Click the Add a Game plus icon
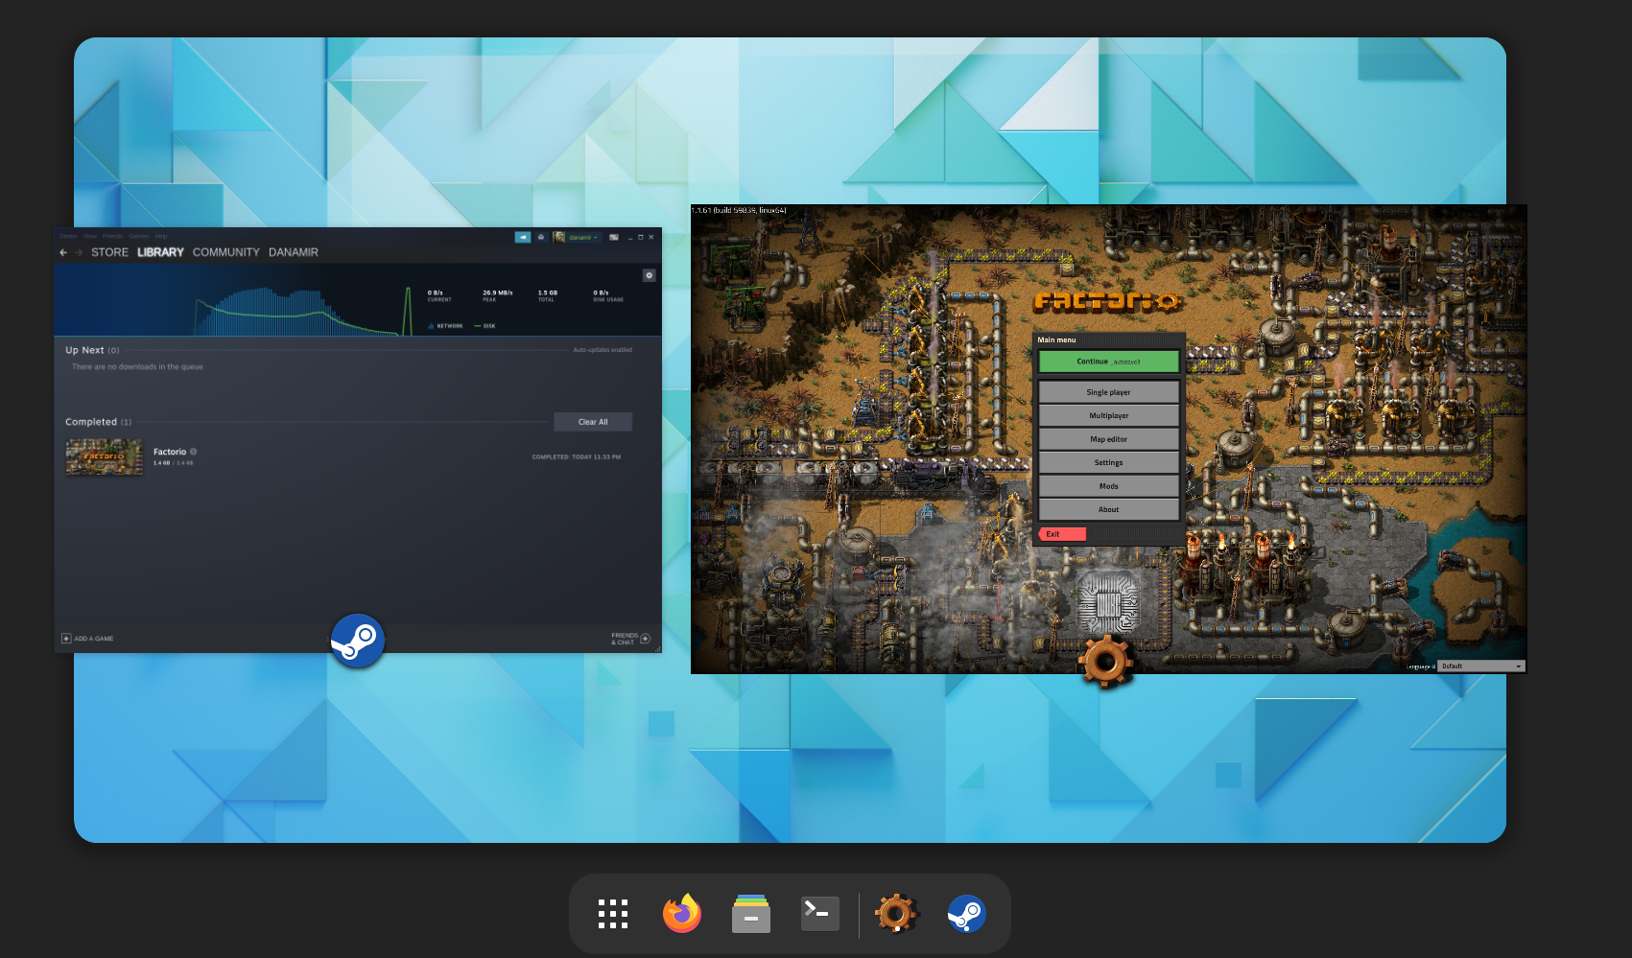 pyautogui.click(x=66, y=639)
